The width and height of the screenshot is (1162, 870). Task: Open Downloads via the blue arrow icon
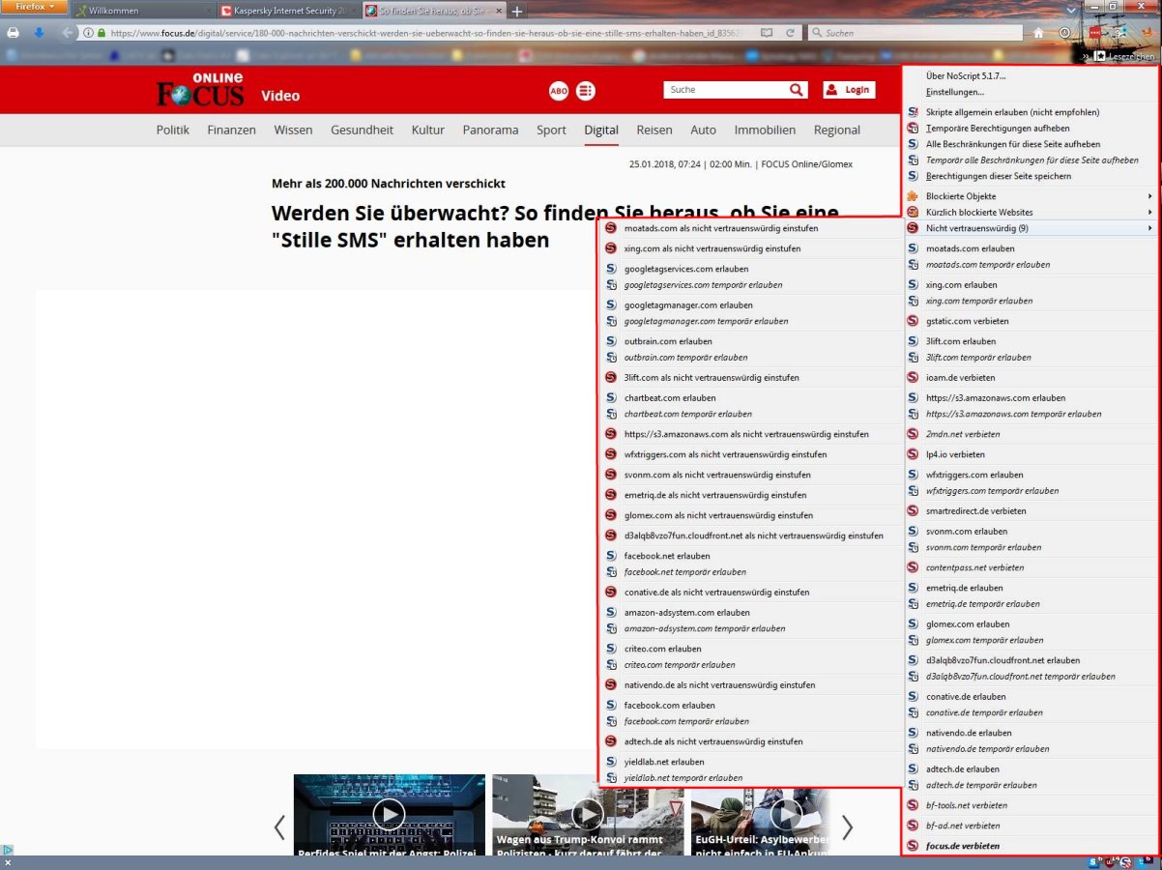[37, 32]
